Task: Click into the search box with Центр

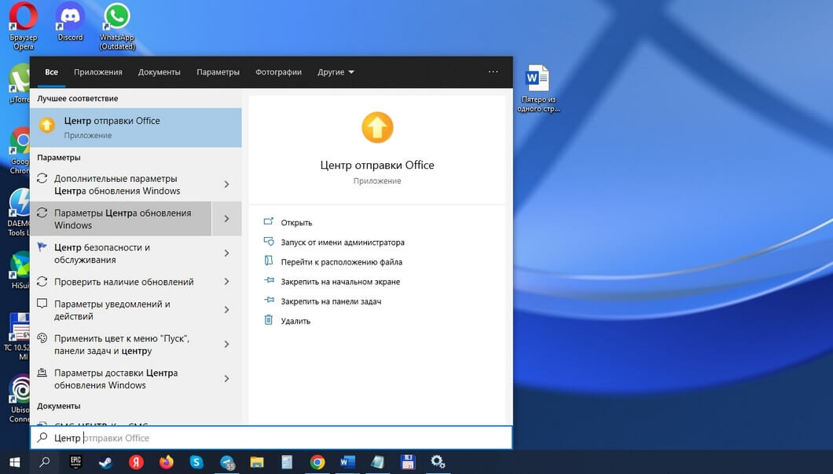Action: tap(271, 438)
